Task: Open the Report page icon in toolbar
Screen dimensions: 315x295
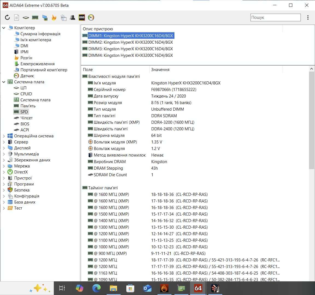Action: pyautogui.click(x=17, y=17)
